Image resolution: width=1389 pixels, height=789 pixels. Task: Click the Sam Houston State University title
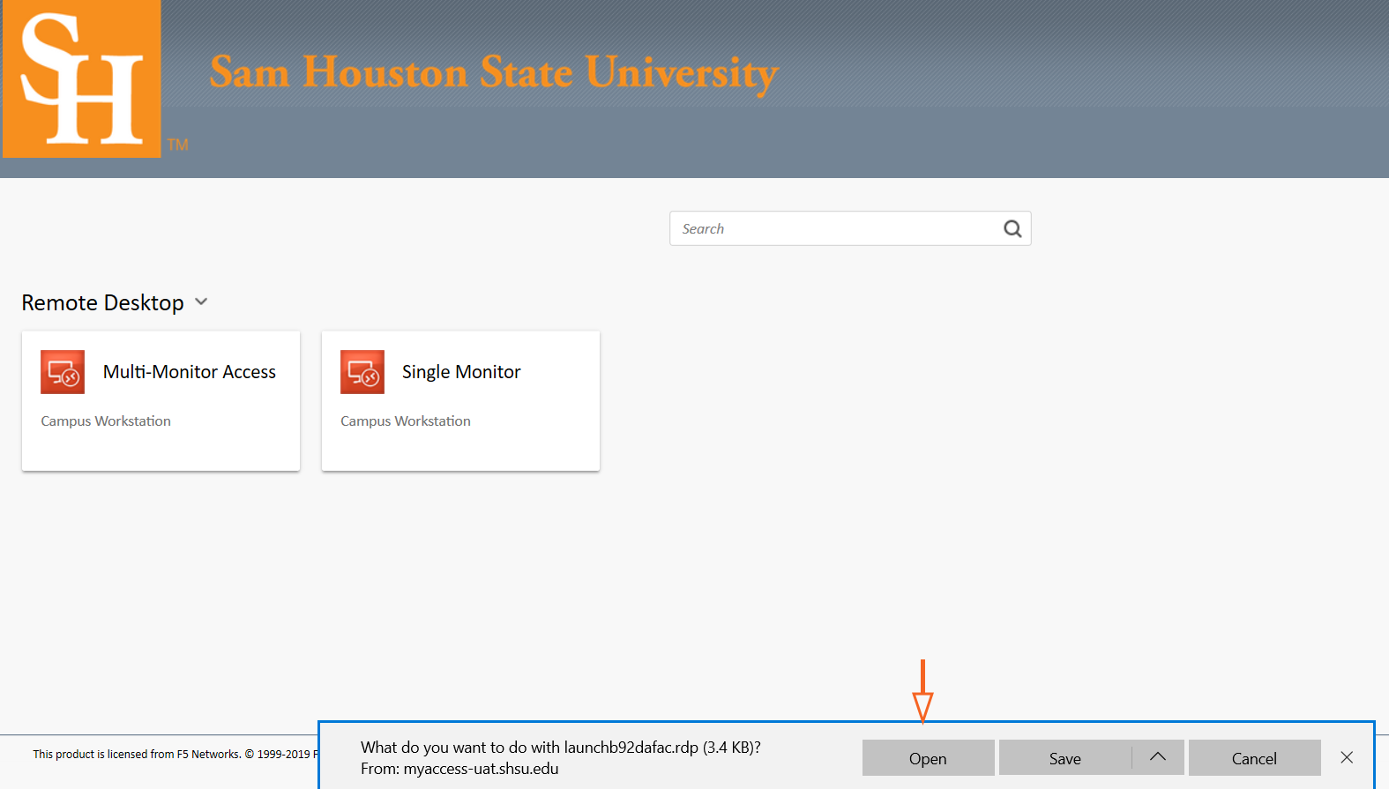494,72
